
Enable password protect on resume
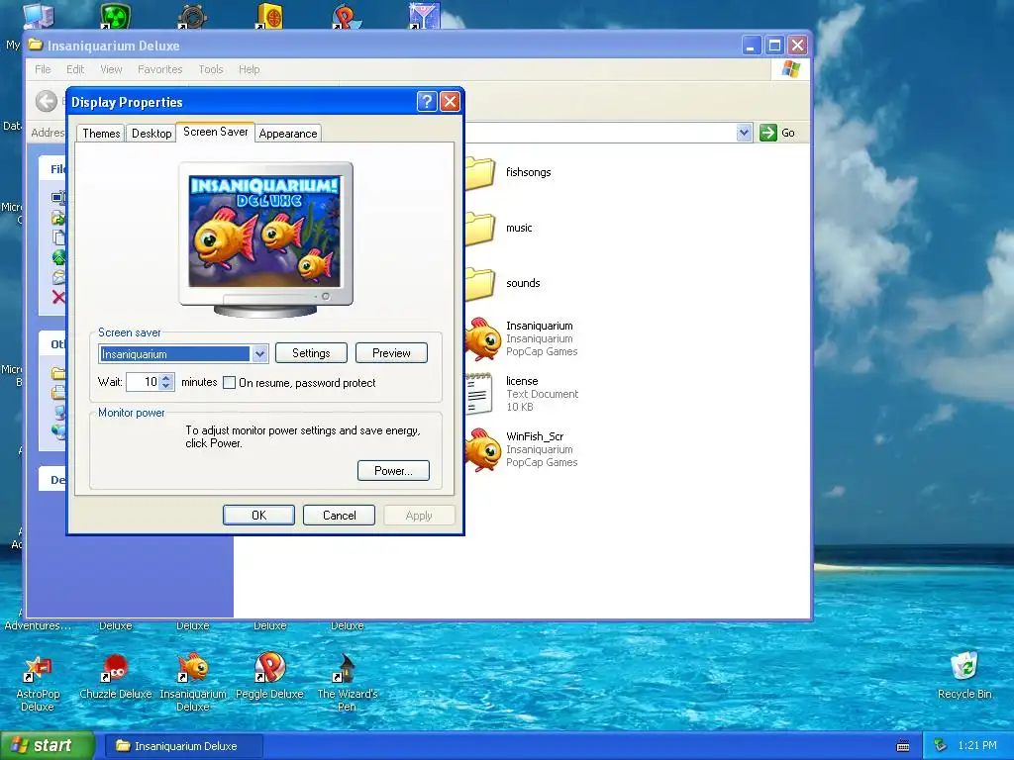[229, 383]
